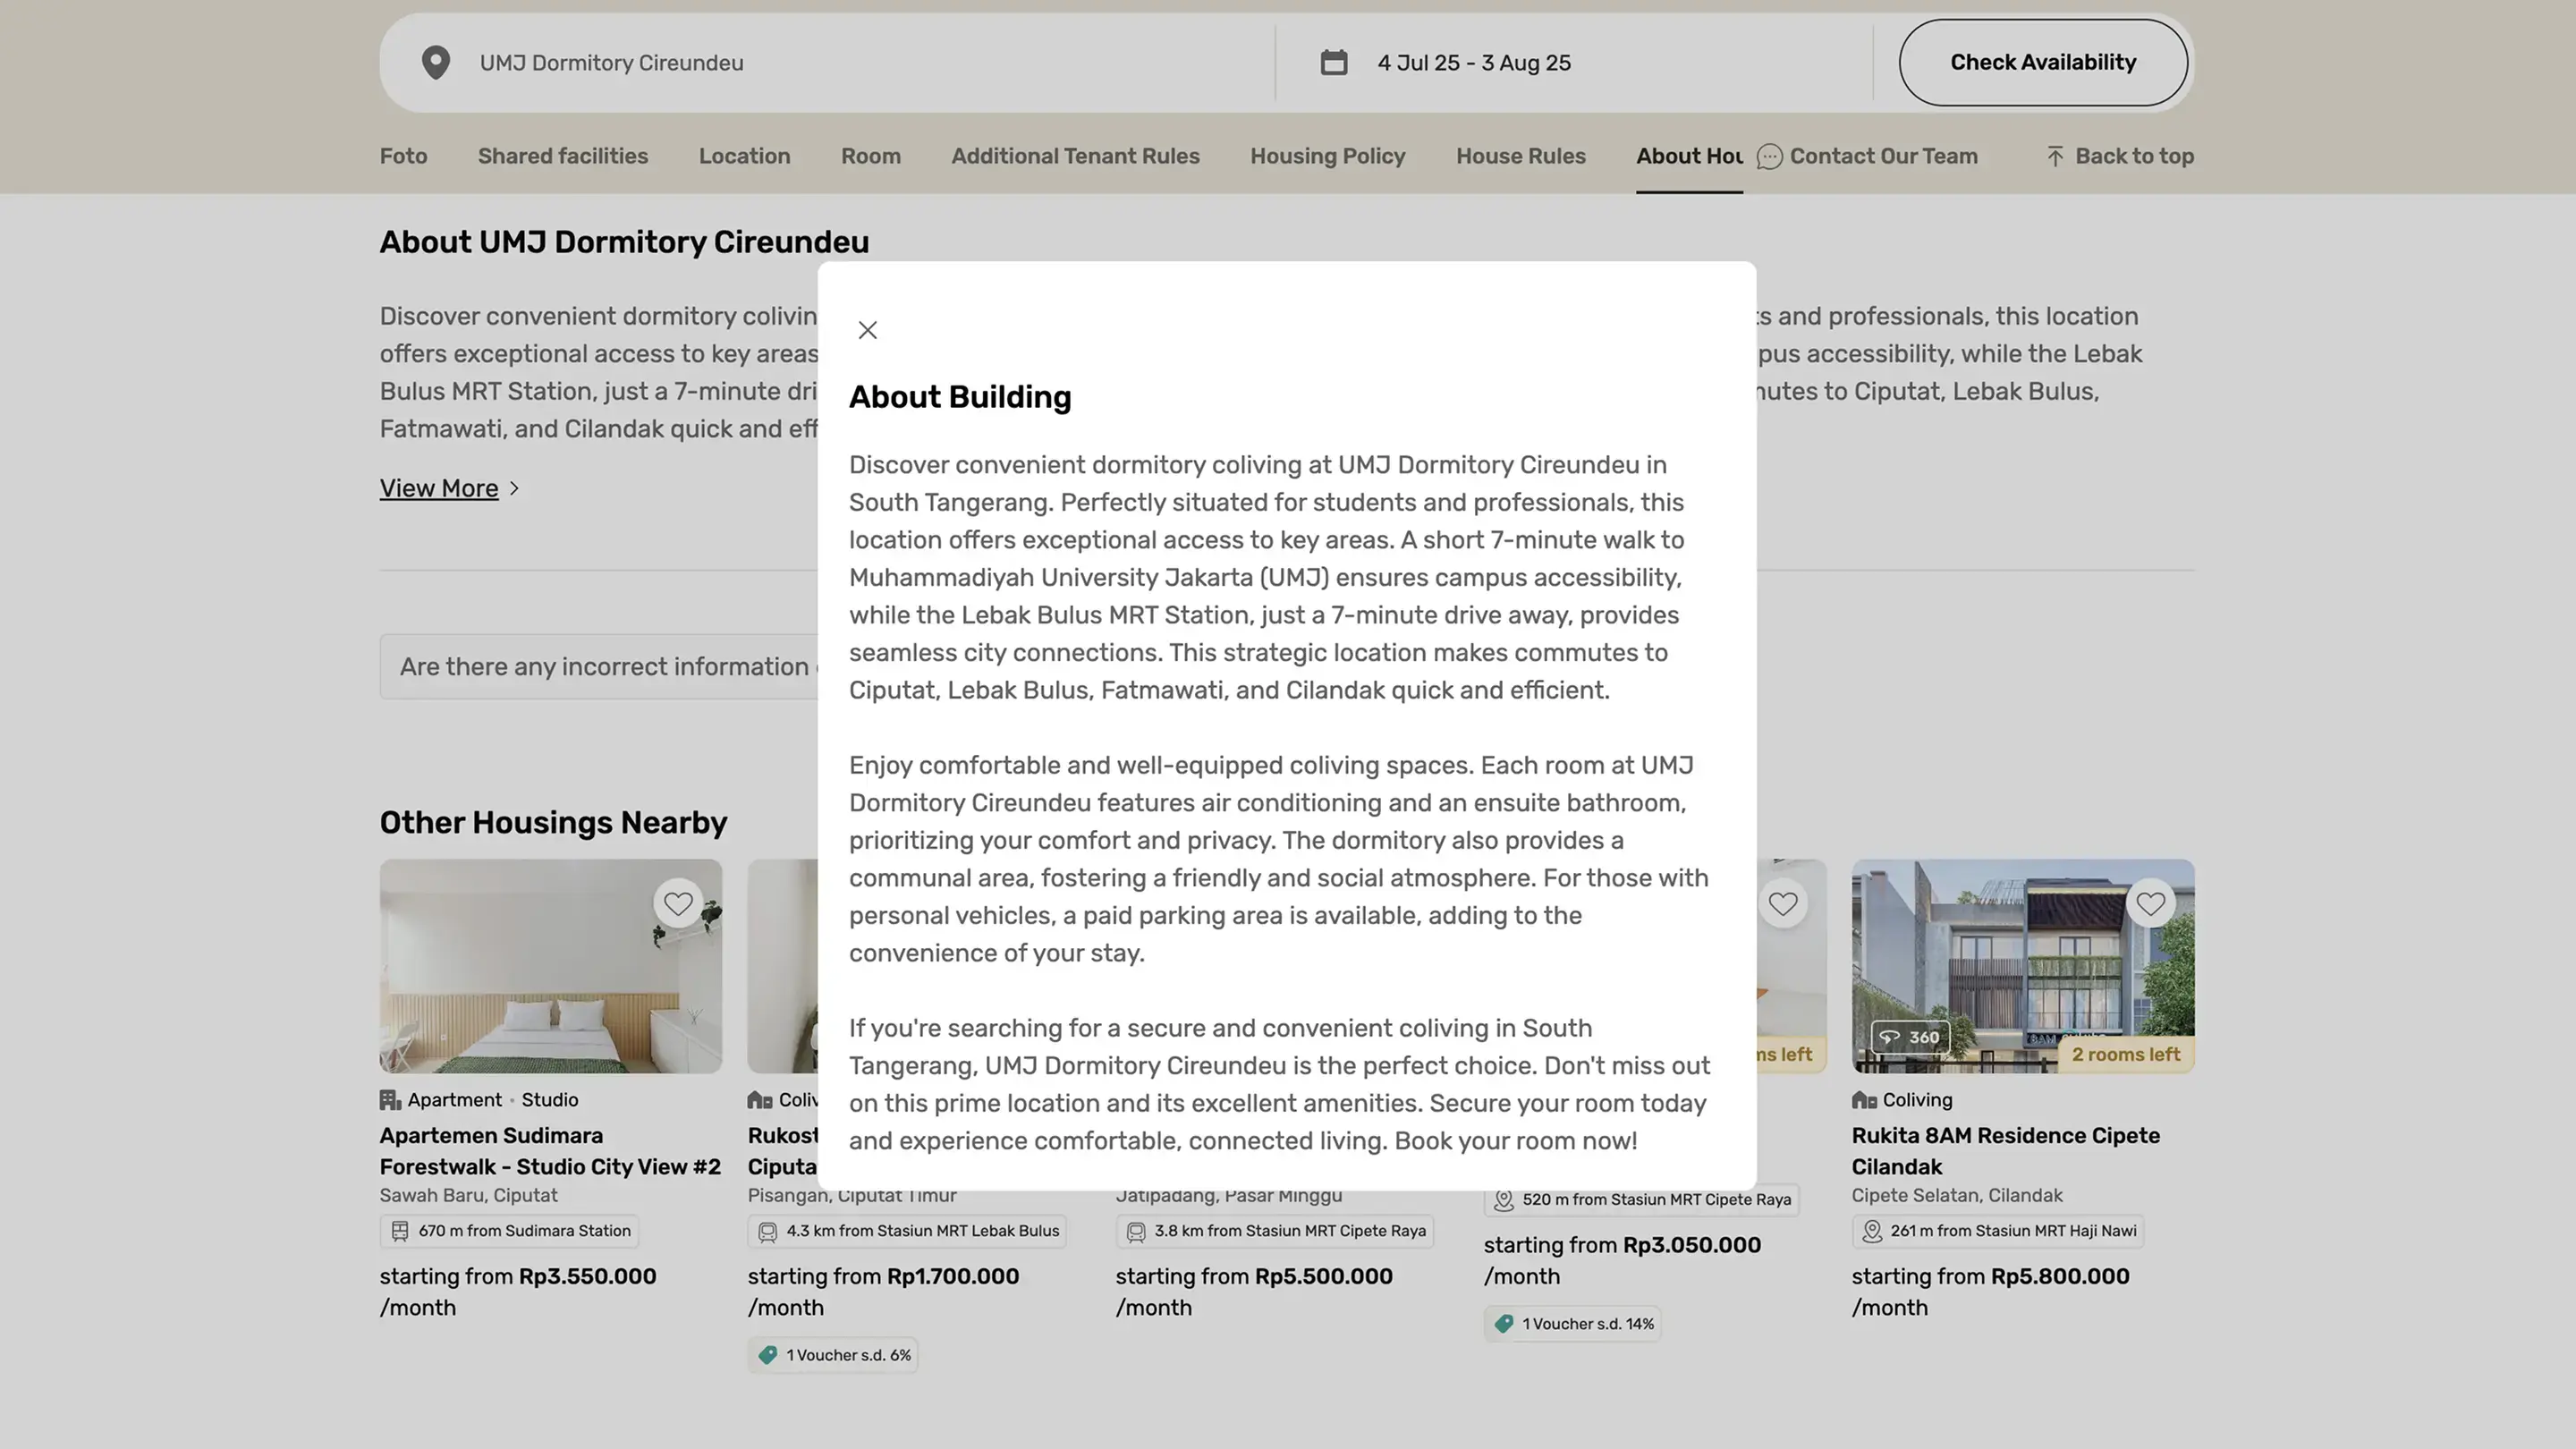2576x1449 pixels.
Task: Close the About Building popup
Action: pyautogui.click(x=867, y=330)
